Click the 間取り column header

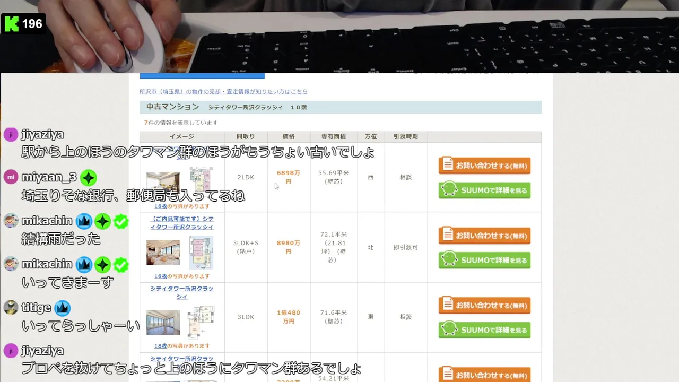point(246,137)
